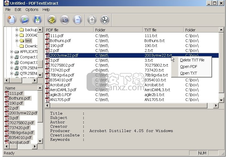Click the backup folder icon in tree

pyautogui.click(x=22, y=30)
